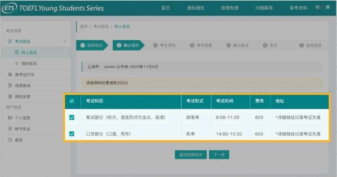Click the 网上报名 breadcrumb link

coord(122,27)
